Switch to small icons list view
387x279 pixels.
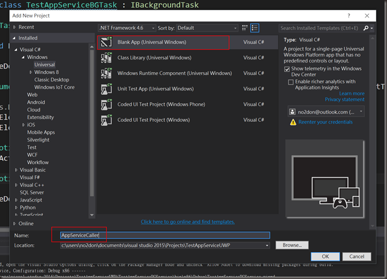pyautogui.click(x=254, y=28)
